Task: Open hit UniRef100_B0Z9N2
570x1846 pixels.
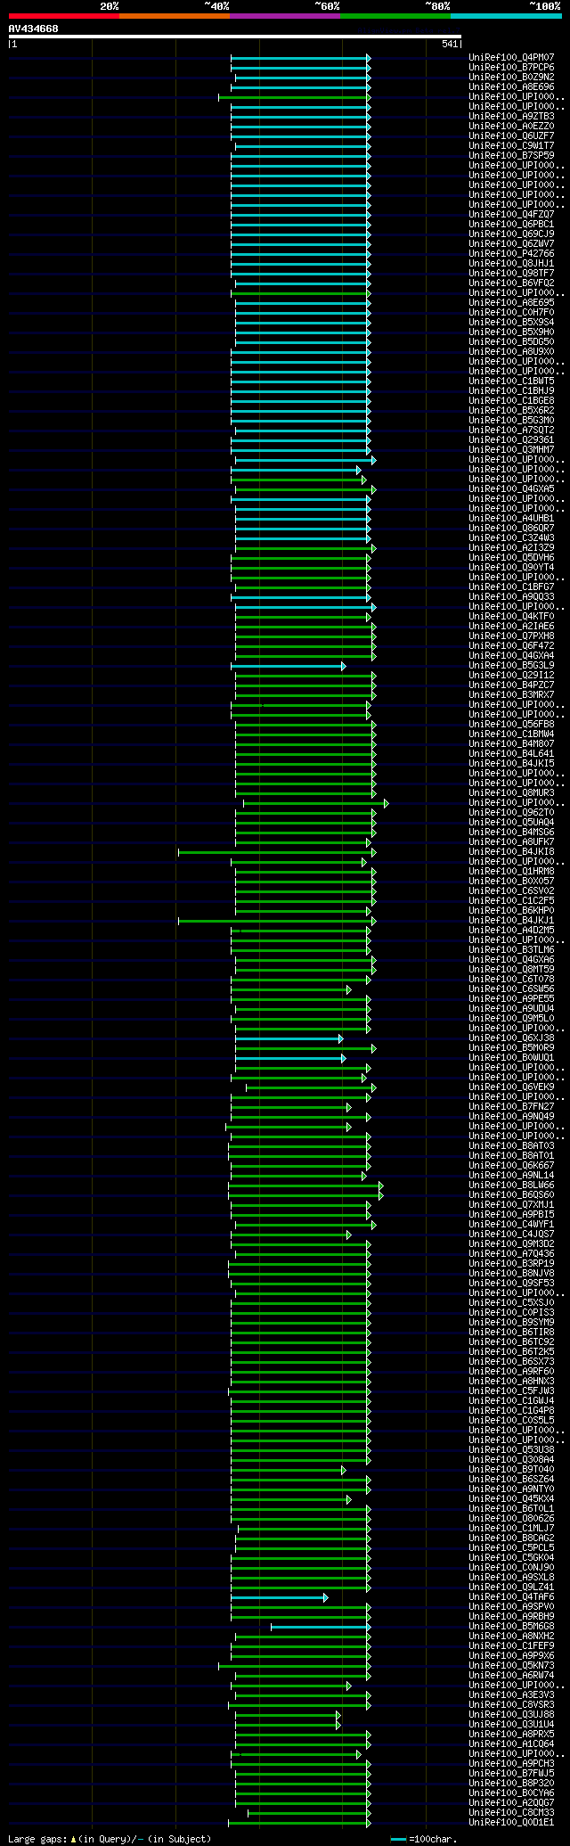Action: [511, 77]
